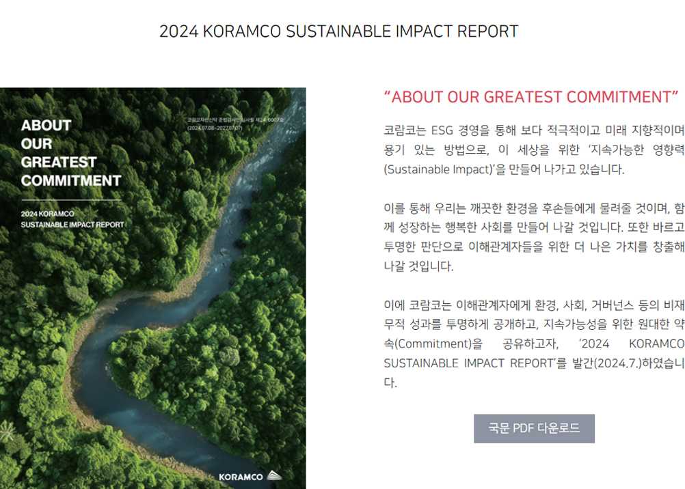
Task: Click the cover headline ABOUT OUR GREATEST COMMITMENT
Action: click(71, 153)
